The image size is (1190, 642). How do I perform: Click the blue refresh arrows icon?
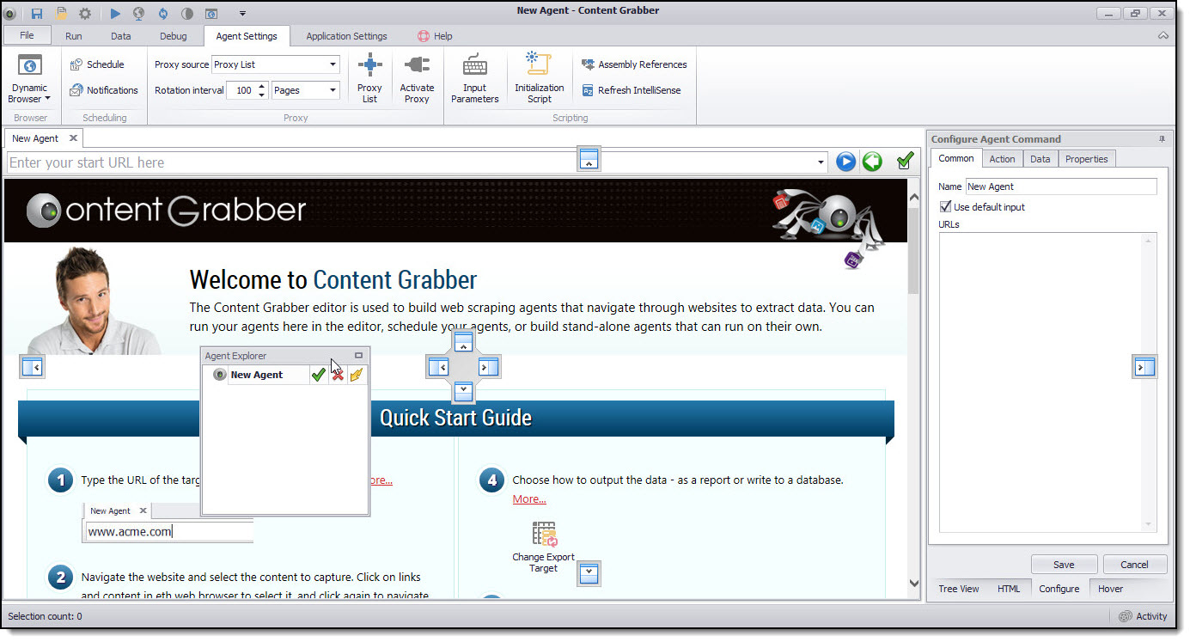click(x=163, y=13)
